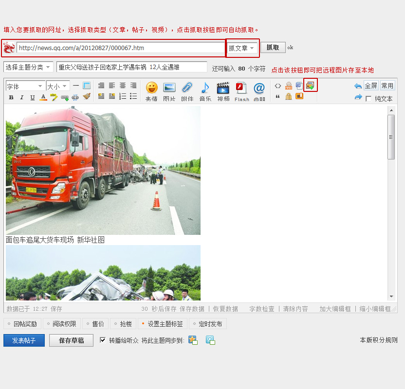The height and width of the screenshot is (389, 405).
Task: Click the 发表帖子 submit button
Action: click(x=24, y=340)
